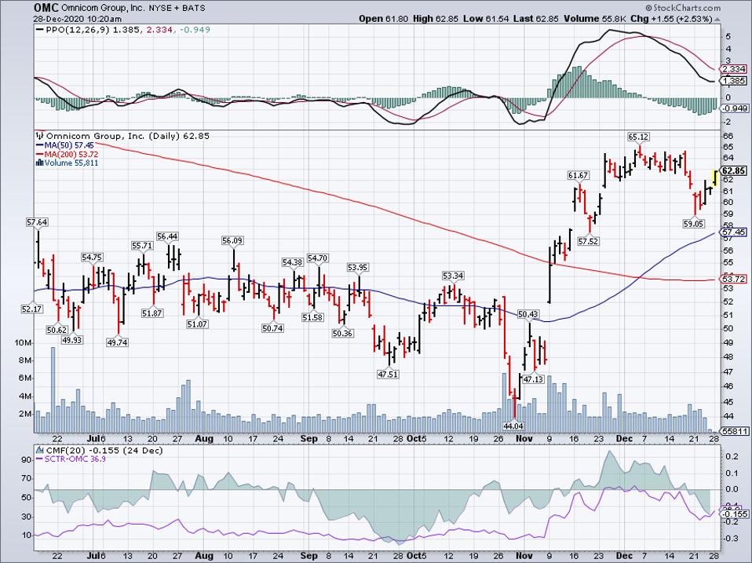Click the red line swatch before MA(200)
The image size is (752, 563).
pyautogui.click(x=39, y=154)
